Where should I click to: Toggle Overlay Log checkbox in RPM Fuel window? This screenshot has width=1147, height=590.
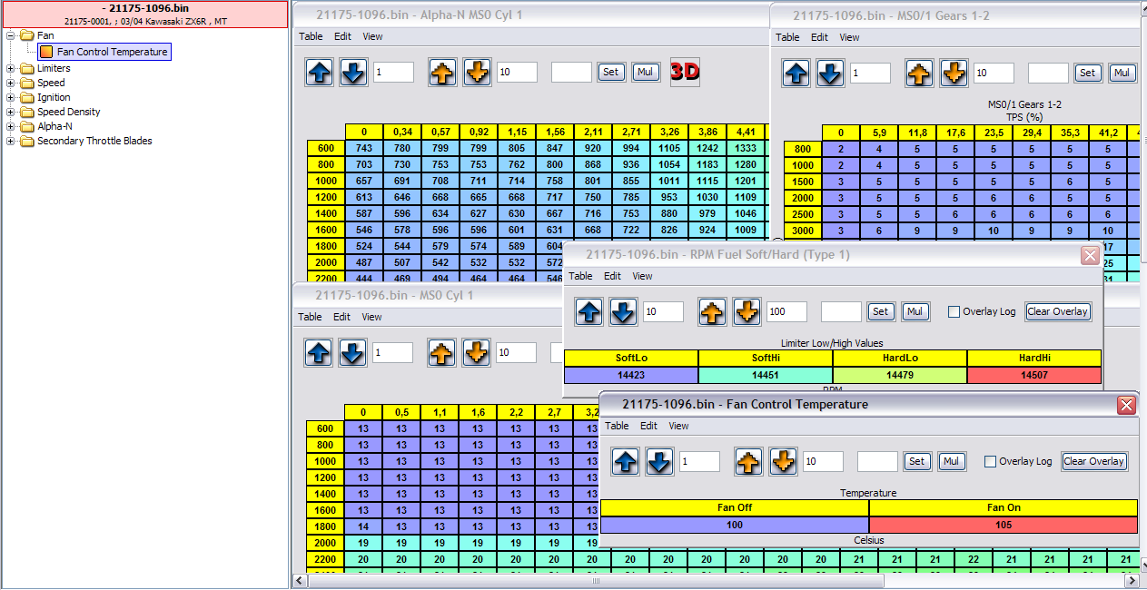pos(954,311)
